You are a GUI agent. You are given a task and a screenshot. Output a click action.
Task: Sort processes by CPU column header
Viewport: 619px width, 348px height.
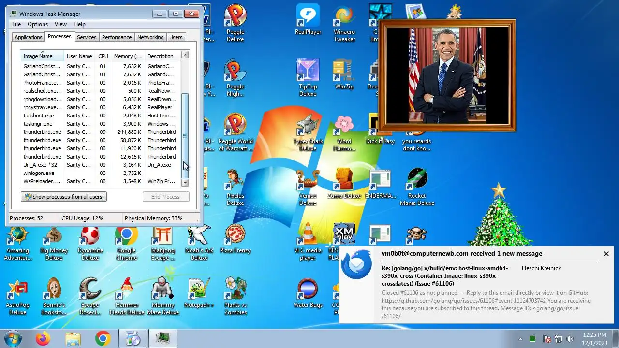click(x=103, y=56)
